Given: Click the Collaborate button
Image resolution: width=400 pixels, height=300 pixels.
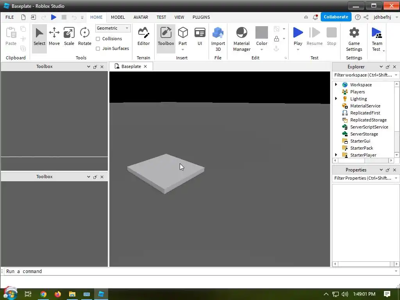Looking at the screenshot, I should point(336,17).
